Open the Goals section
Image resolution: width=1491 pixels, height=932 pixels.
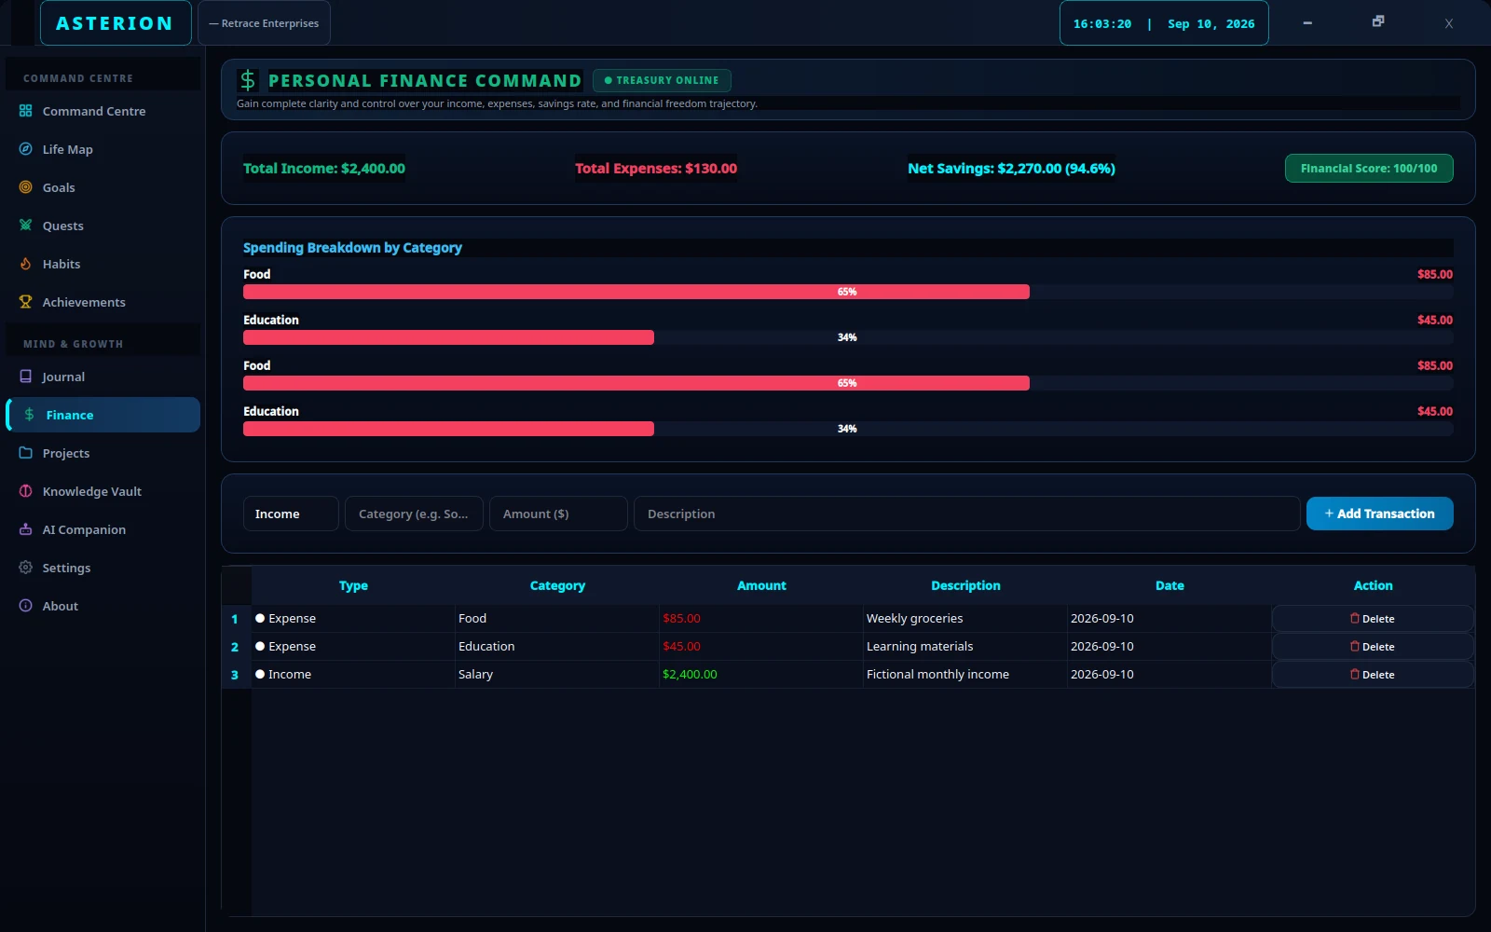click(x=103, y=187)
